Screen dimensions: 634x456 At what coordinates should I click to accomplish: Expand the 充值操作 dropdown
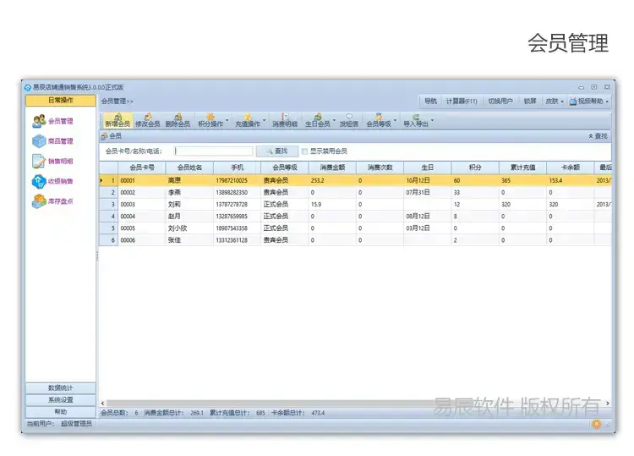pyautogui.click(x=249, y=120)
